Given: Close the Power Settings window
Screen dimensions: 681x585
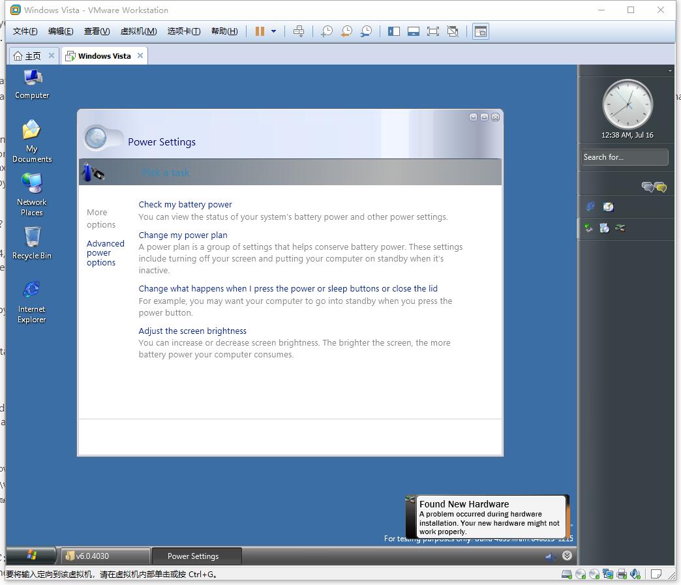Looking at the screenshot, I should pyautogui.click(x=496, y=117).
